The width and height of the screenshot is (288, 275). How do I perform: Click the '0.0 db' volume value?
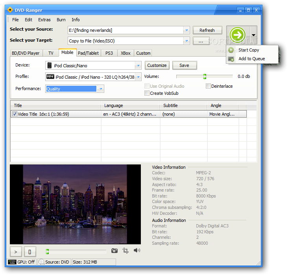coord(244,76)
